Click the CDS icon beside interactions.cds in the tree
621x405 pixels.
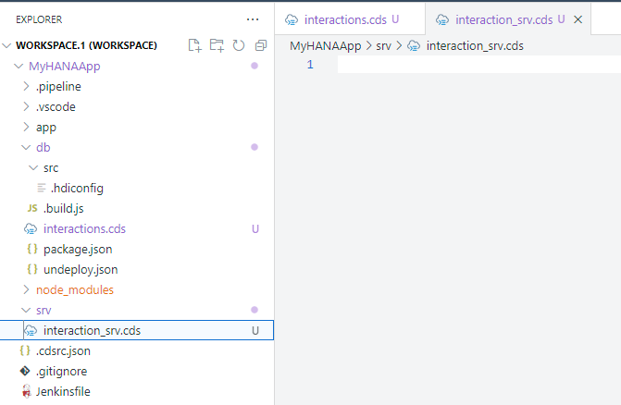(31, 229)
